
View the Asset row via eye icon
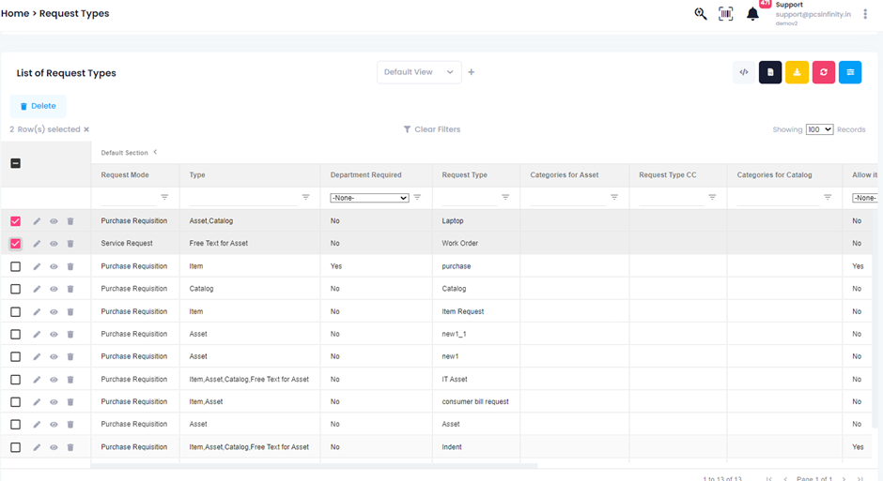click(x=54, y=425)
